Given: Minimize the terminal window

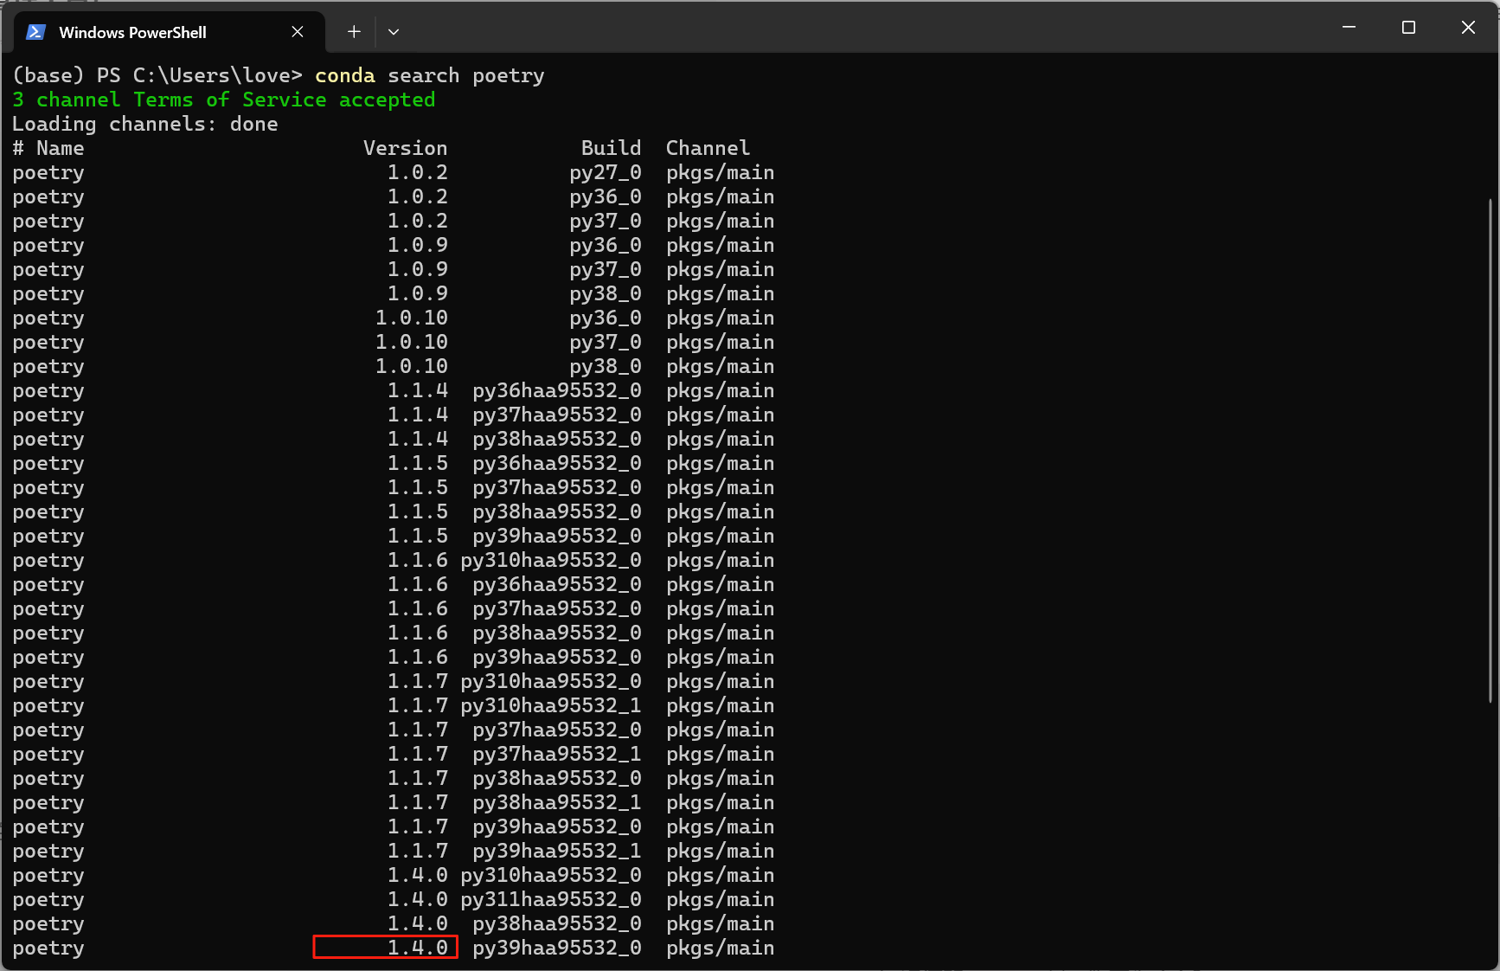Looking at the screenshot, I should pos(1349,28).
